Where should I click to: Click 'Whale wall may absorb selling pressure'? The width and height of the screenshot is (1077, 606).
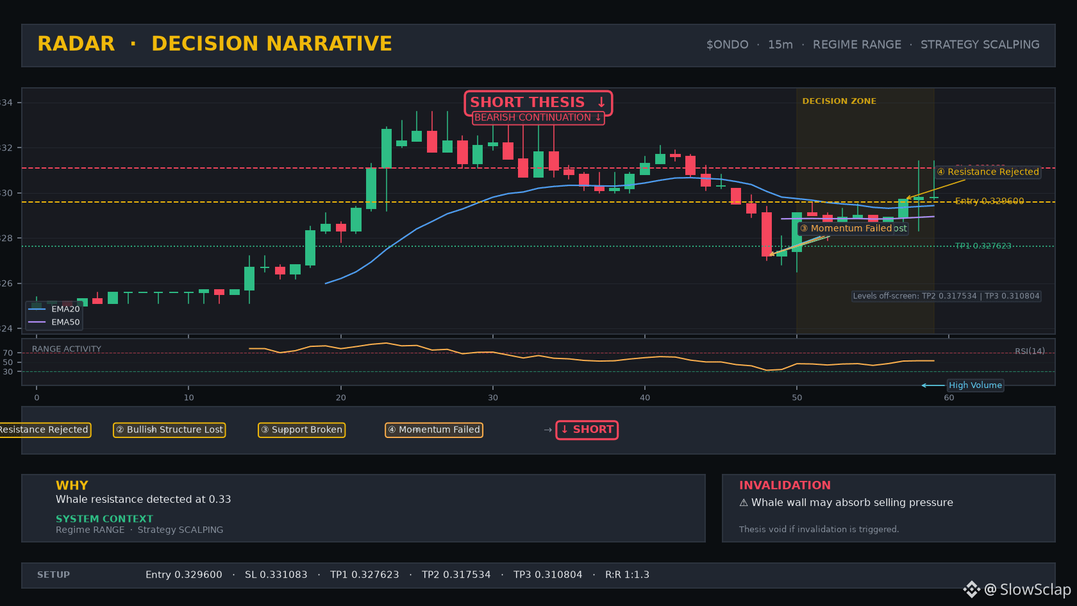tap(852, 503)
